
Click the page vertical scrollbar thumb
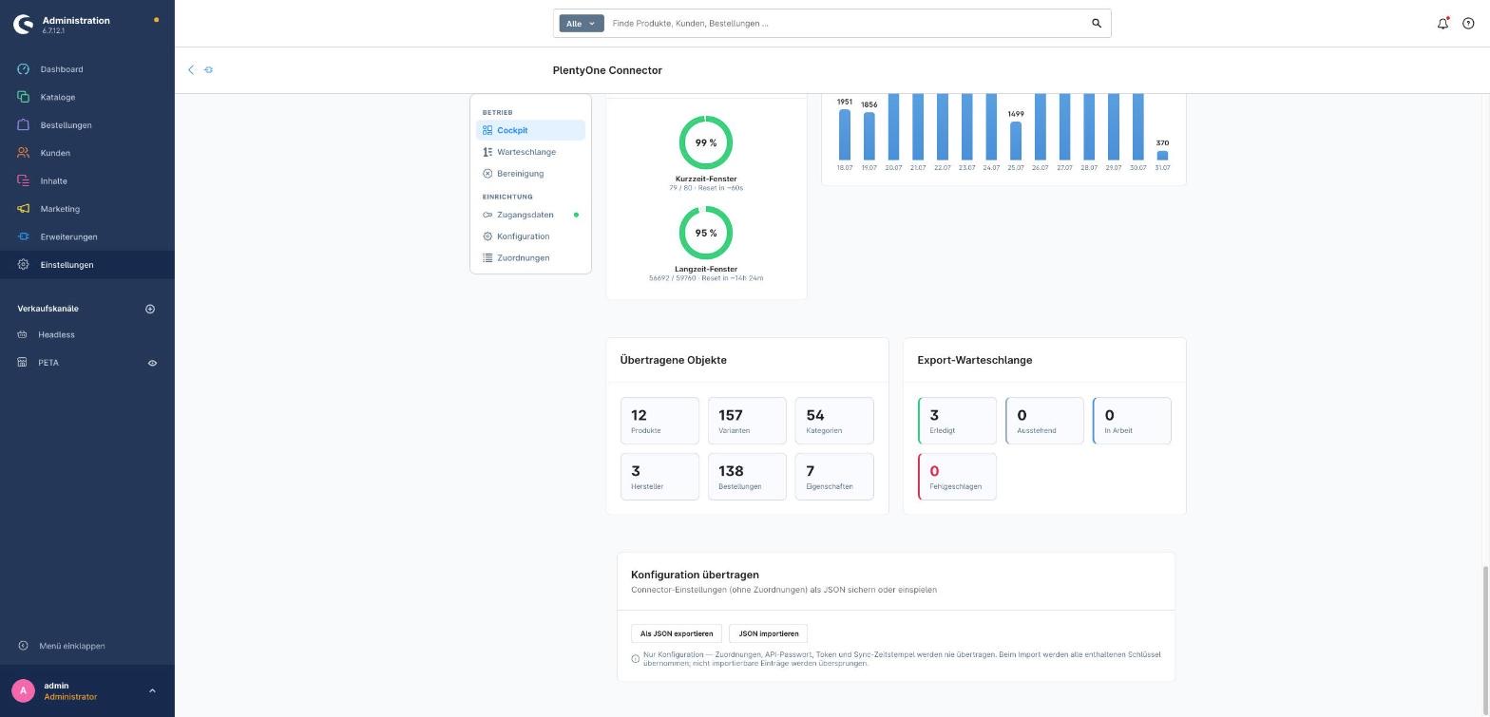pyautogui.click(x=1485, y=641)
